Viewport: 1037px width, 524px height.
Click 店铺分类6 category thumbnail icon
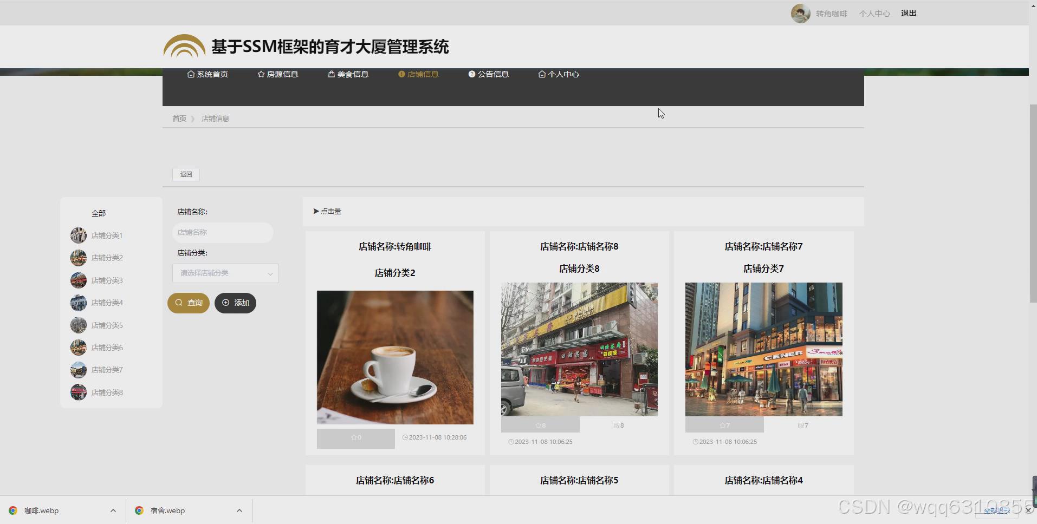pyautogui.click(x=79, y=348)
